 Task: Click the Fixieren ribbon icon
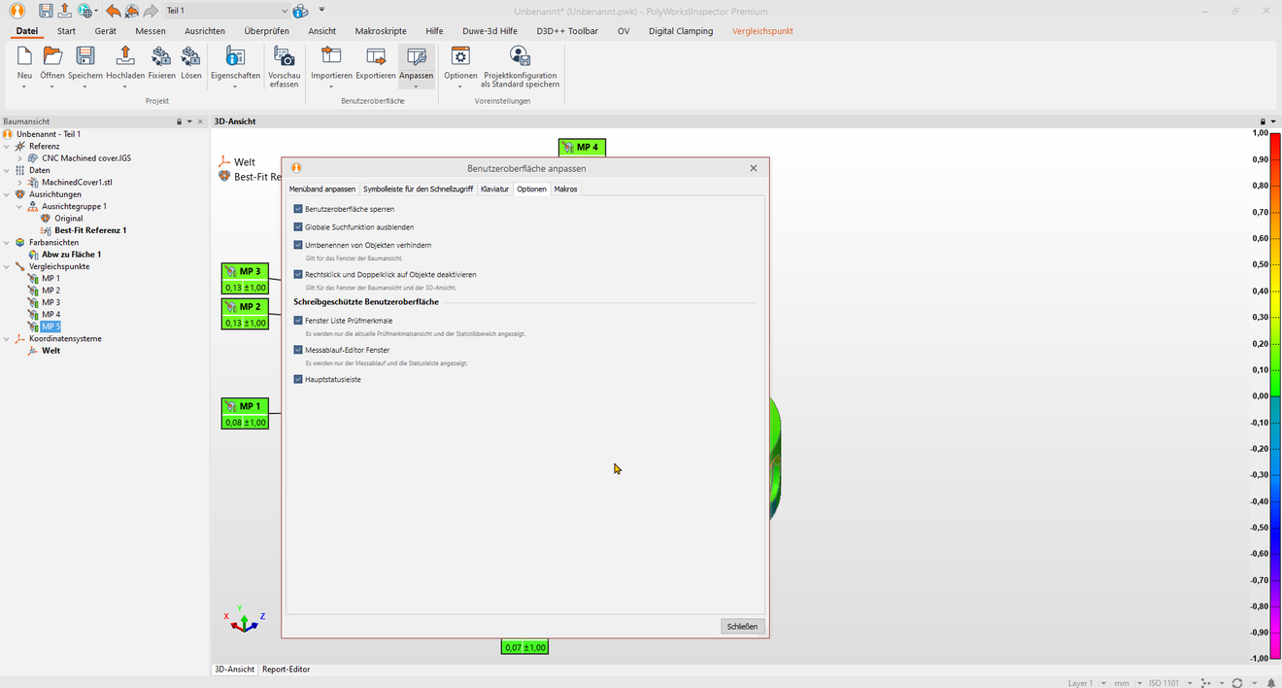(161, 57)
